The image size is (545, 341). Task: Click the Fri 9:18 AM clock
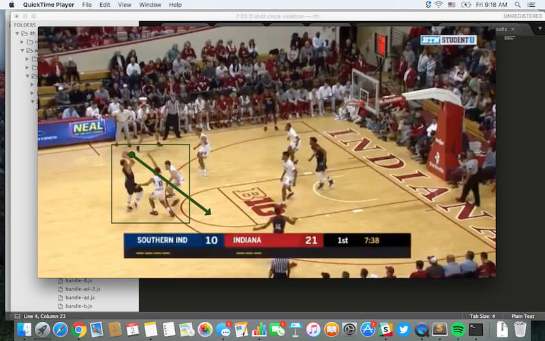click(491, 5)
